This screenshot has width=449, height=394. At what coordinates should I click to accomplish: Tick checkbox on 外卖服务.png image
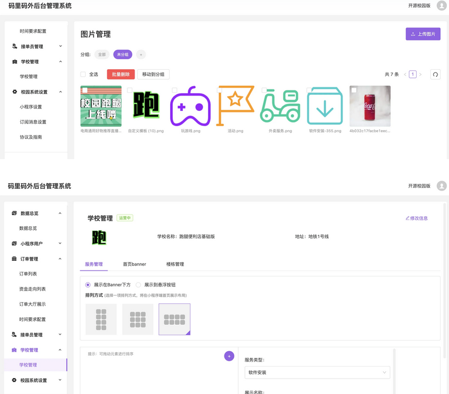click(x=264, y=90)
